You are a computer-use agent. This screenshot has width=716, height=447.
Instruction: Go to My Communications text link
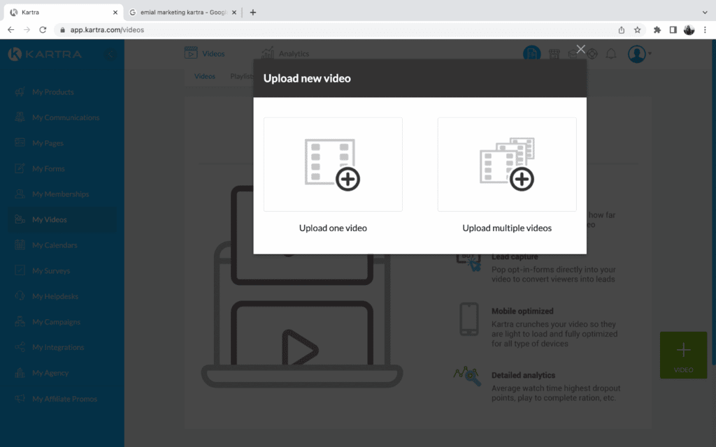[66, 117]
